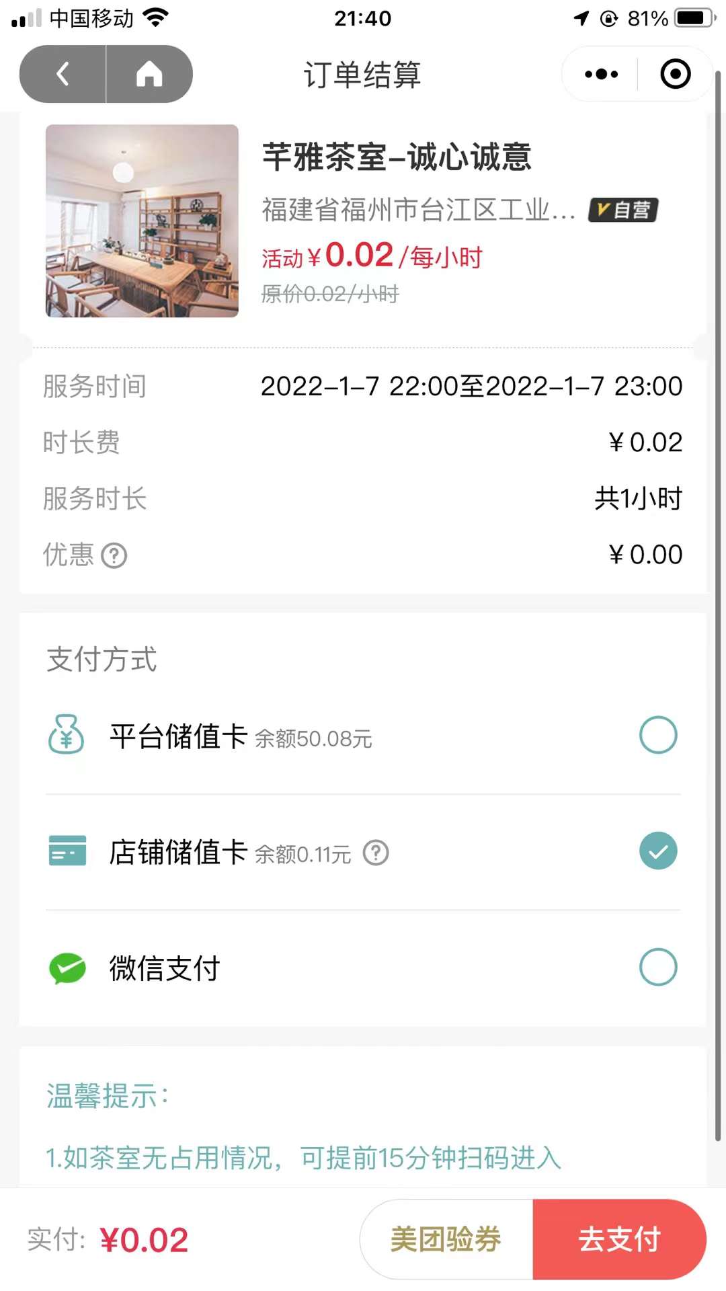Screen dimensions: 726x1291
Task: Tap the 服务时间 date range value
Action: coord(471,387)
